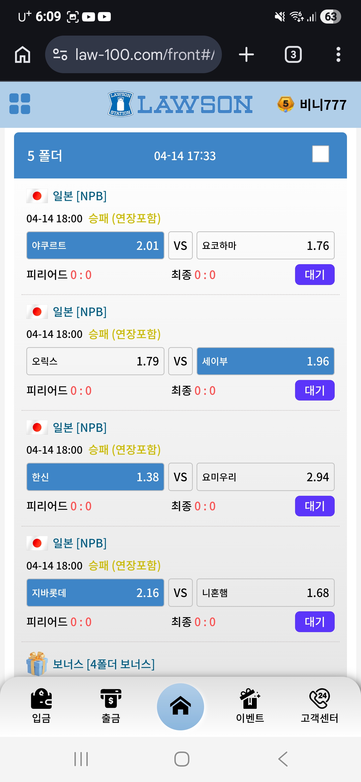
Task: Open the 24-hour customer center icon
Action: pos(319,705)
